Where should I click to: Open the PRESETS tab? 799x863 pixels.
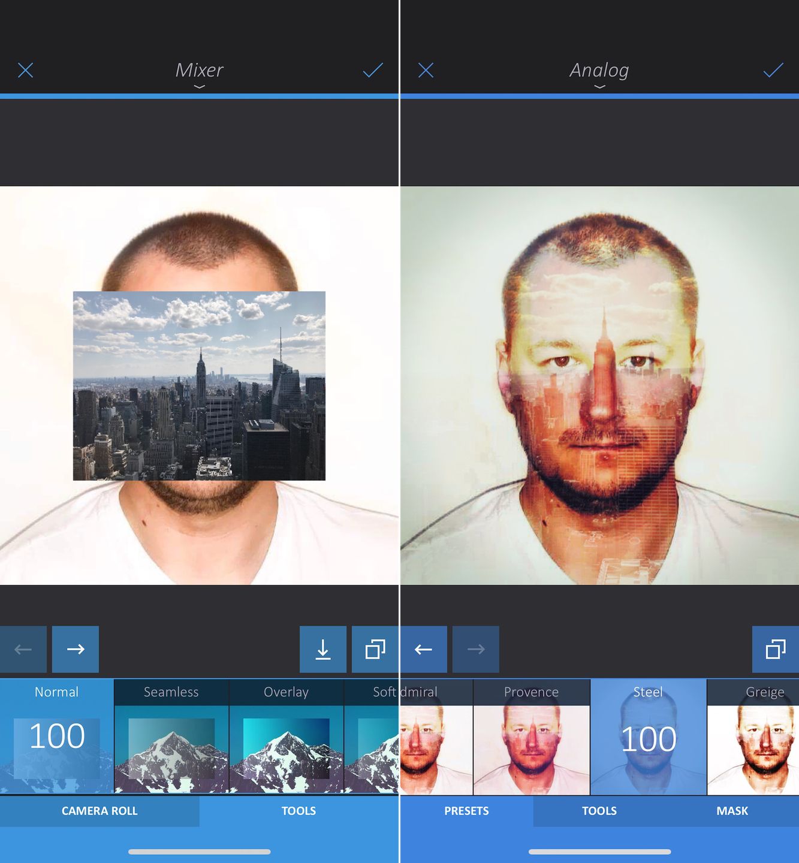point(466,811)
